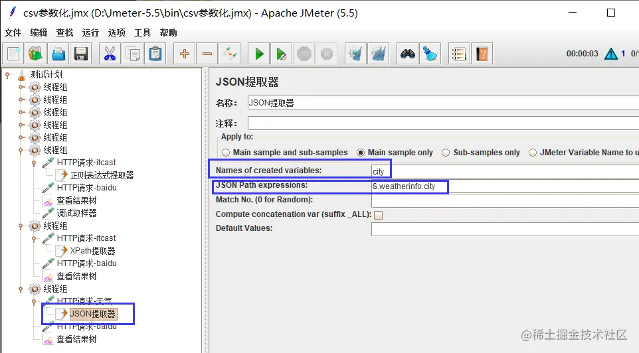Click the Match No. input field
Image resolution: width=639 pixels, height=353 pixels.
(505, 200)
